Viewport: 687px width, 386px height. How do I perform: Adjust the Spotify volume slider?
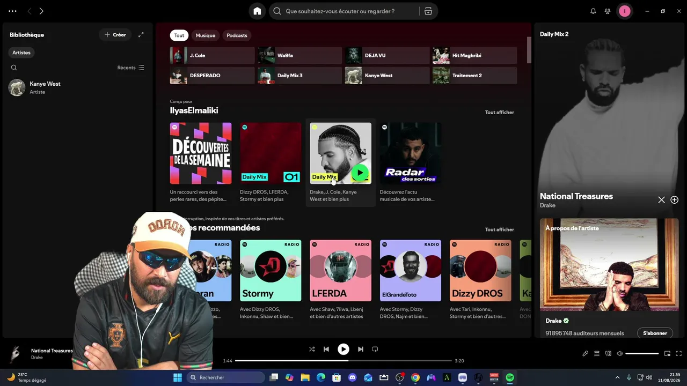(642, 354)
